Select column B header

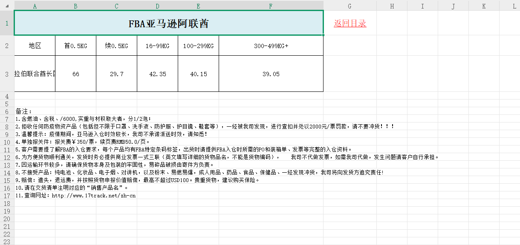click(x=76, y=6)
